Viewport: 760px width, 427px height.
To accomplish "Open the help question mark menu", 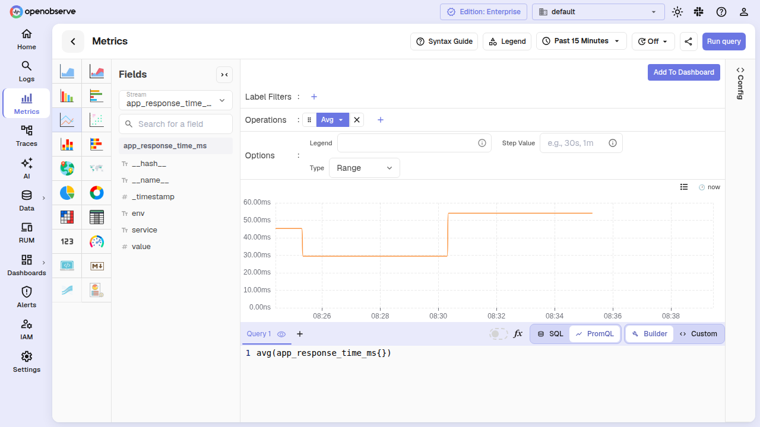I will pos(721,12).
